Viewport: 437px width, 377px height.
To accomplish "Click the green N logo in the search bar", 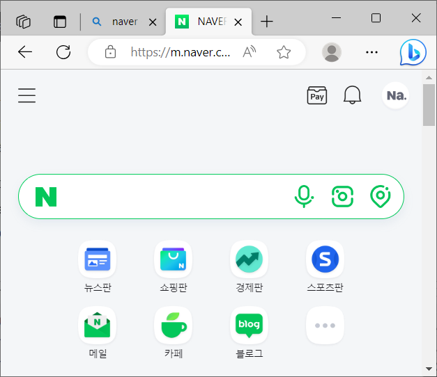I will [x=46, y=197].
